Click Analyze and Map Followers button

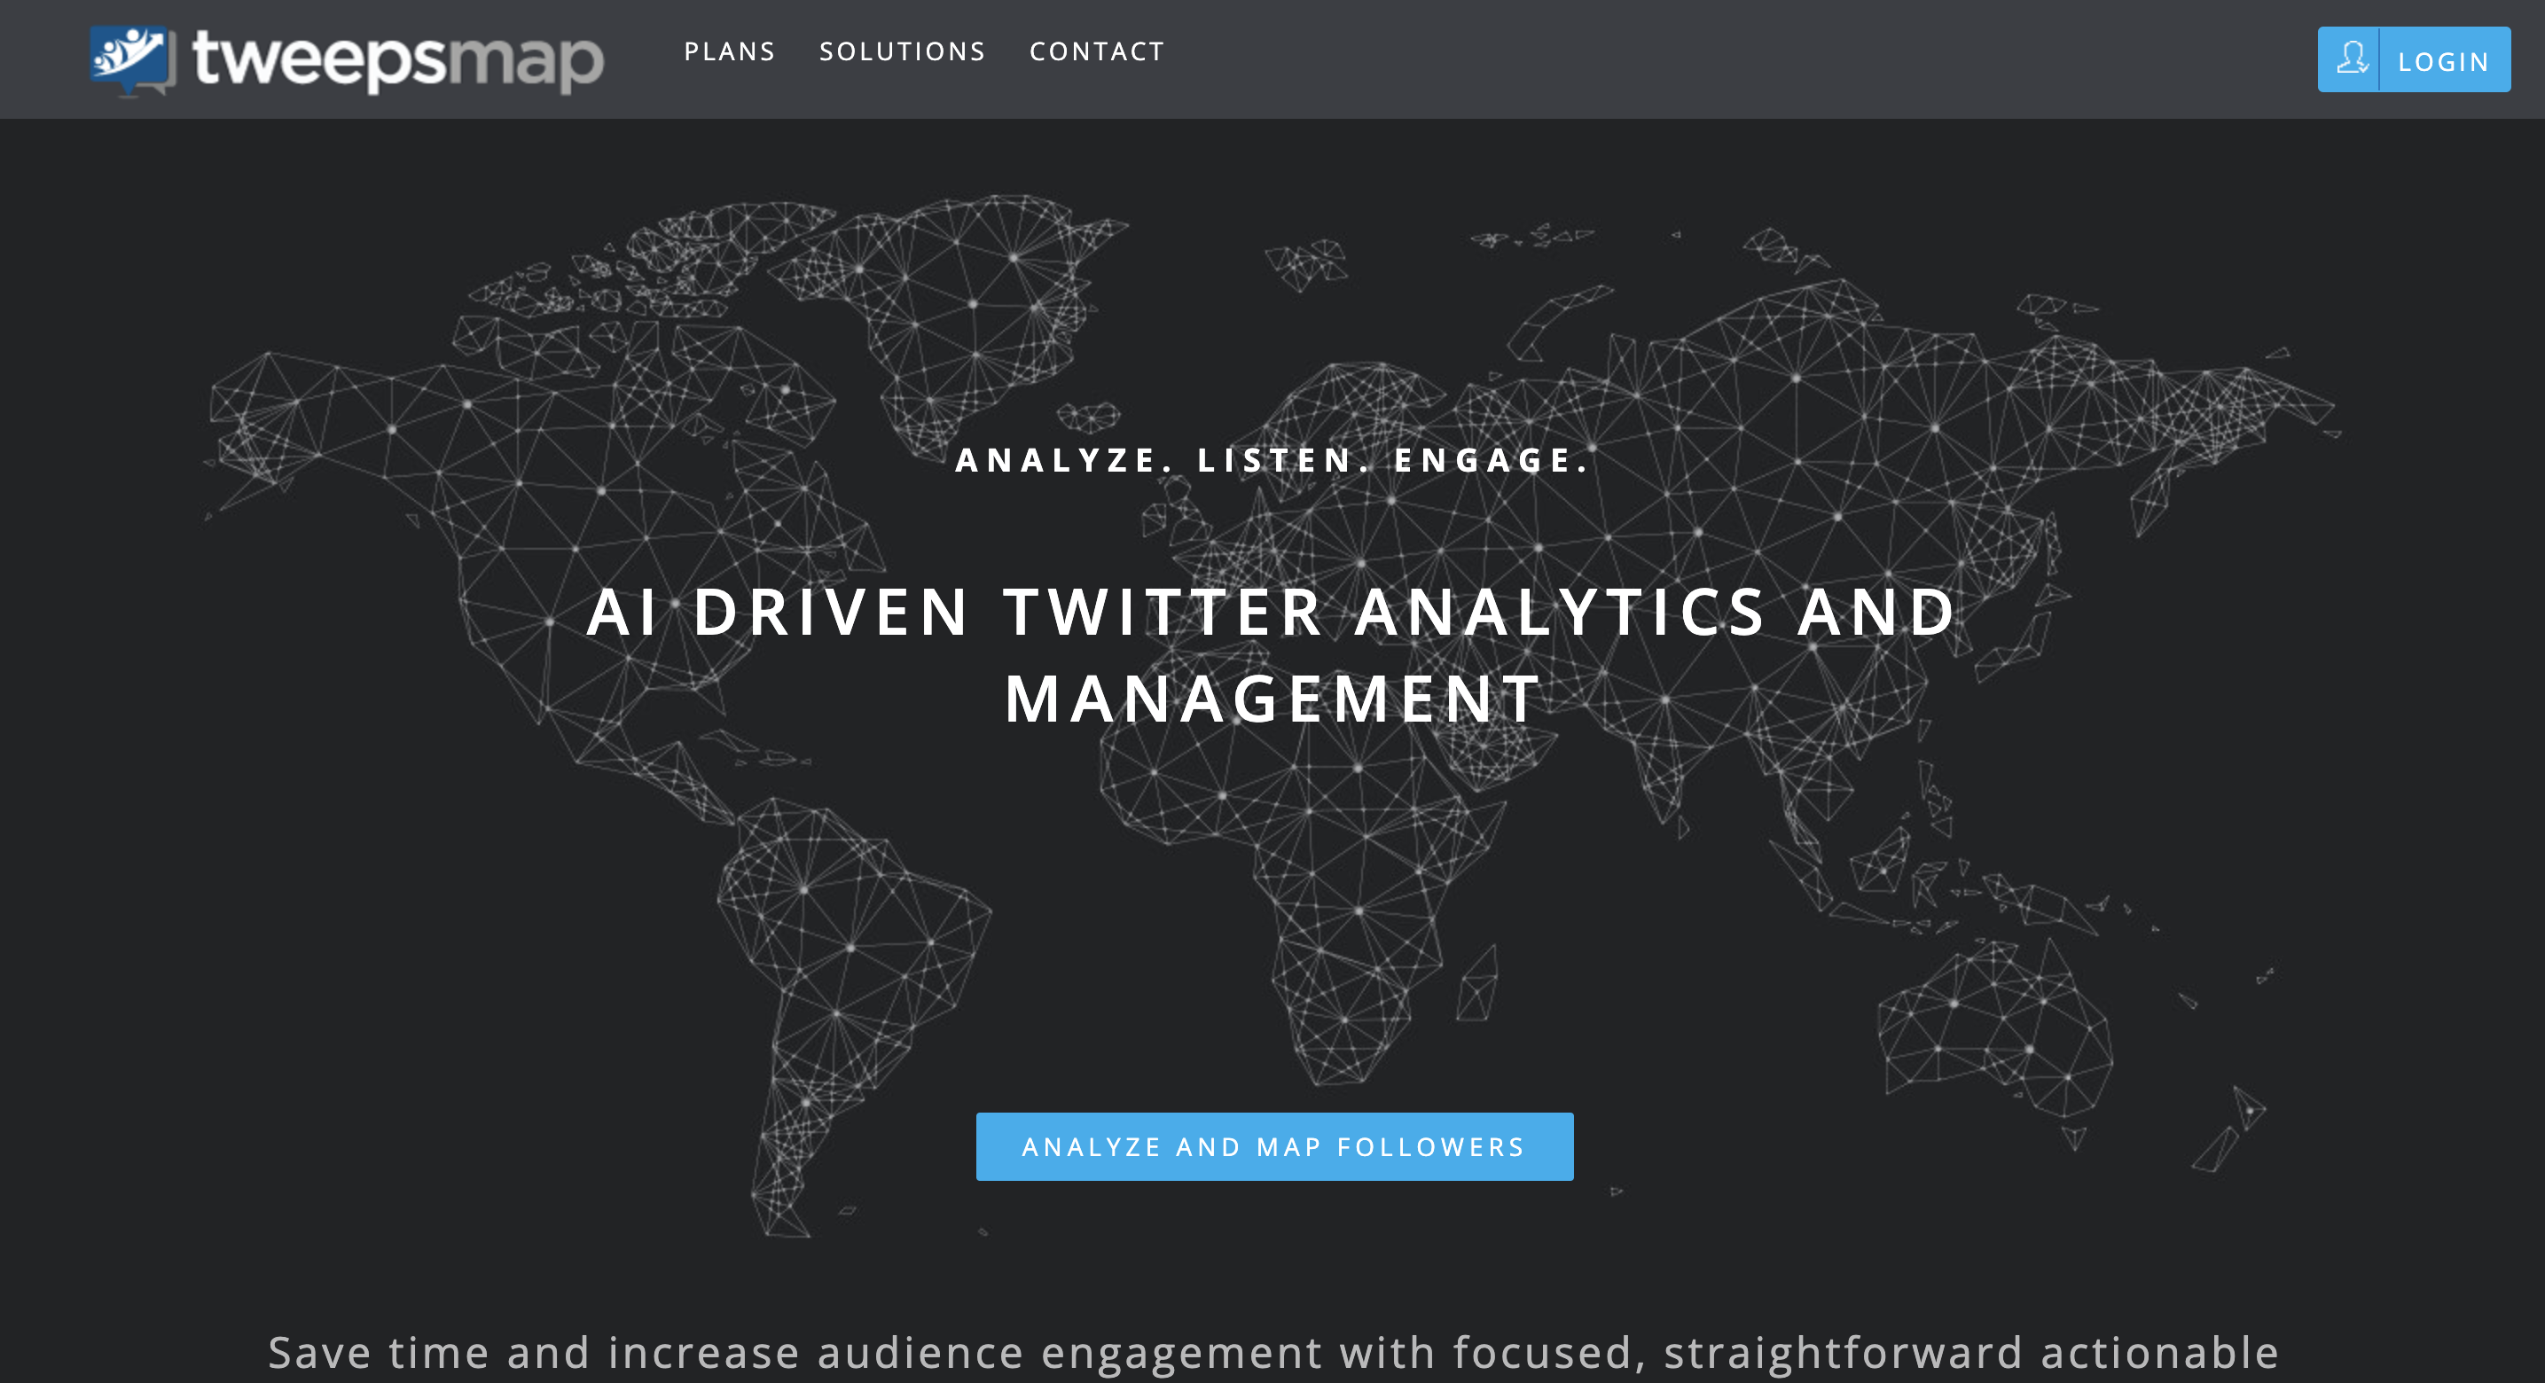[1273, 1146]
